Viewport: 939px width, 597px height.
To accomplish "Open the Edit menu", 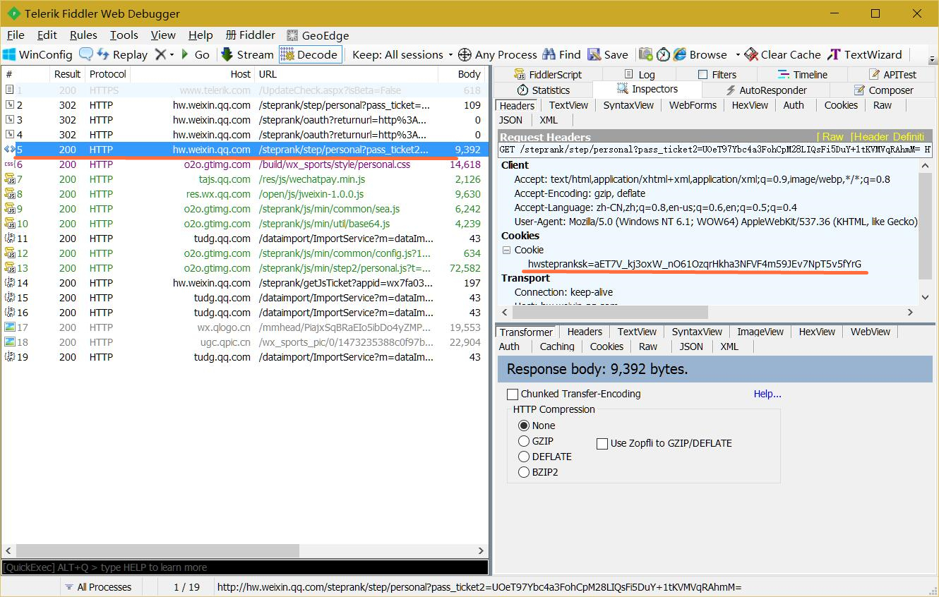I will 47,35.
